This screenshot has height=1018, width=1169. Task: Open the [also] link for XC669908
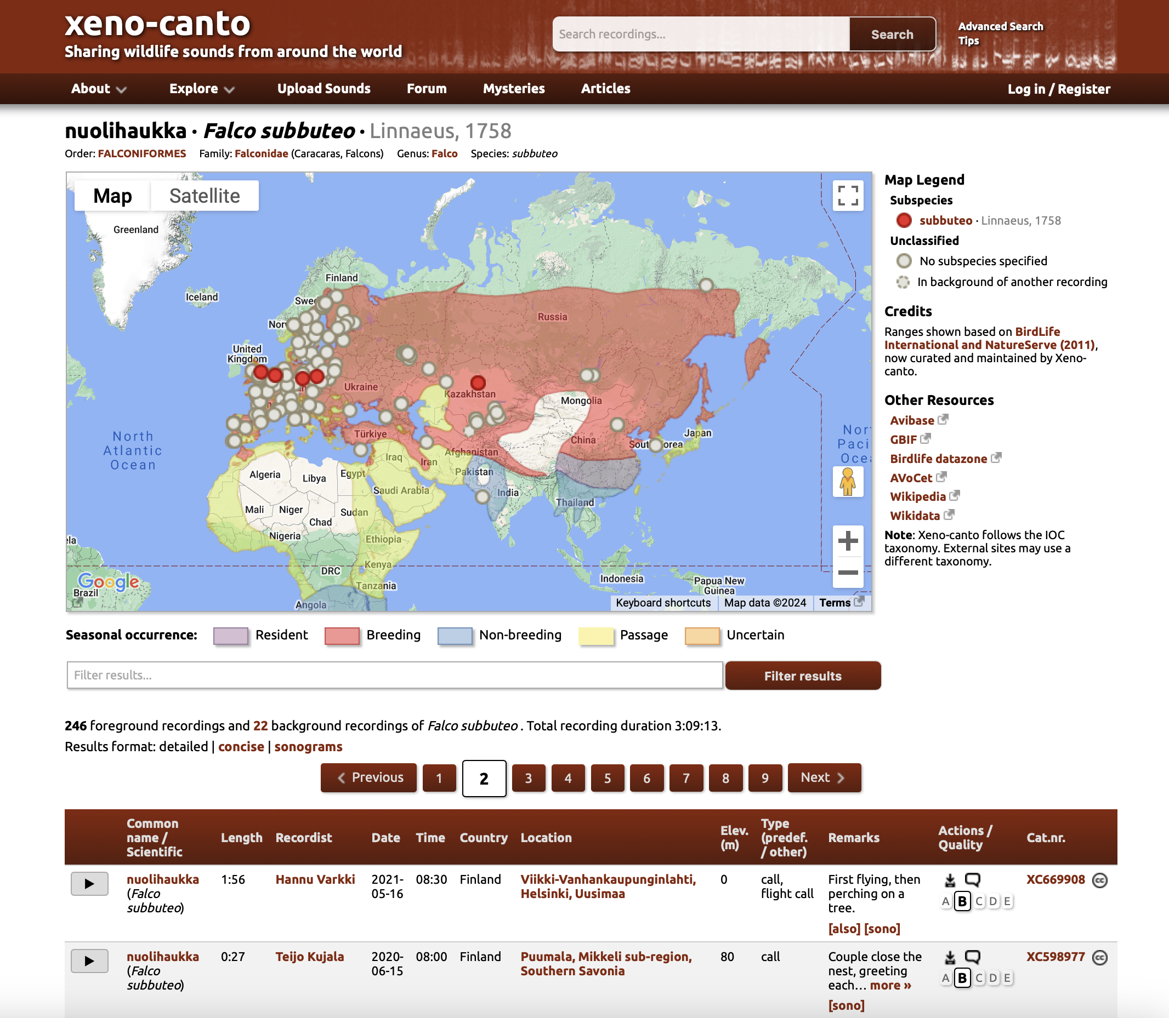(844, 928)
